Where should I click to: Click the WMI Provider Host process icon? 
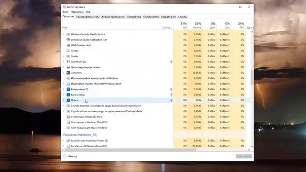click(68, 45)
